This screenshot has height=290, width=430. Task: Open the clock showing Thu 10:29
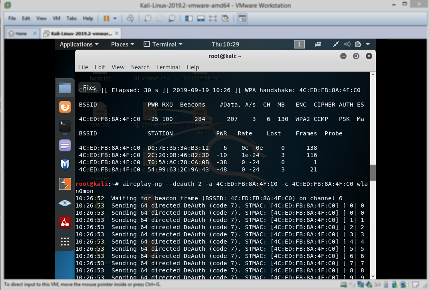click(225, 44)
